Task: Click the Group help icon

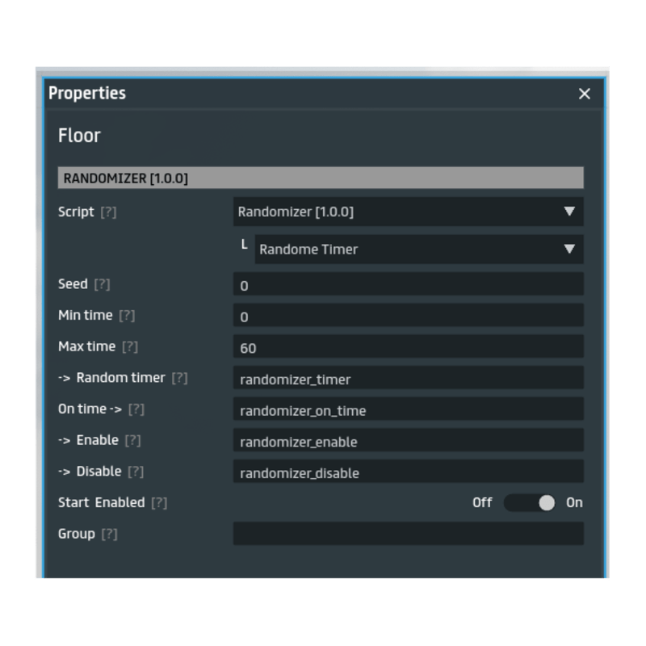Action: click(109, 534)
